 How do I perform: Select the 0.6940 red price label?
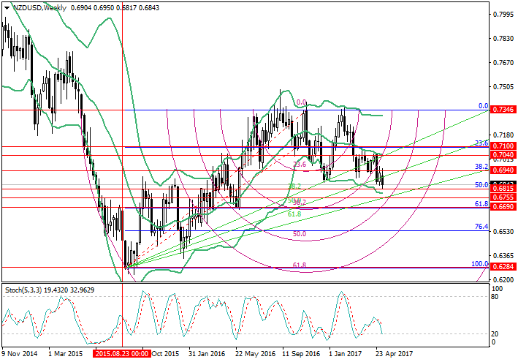[503, 170]
